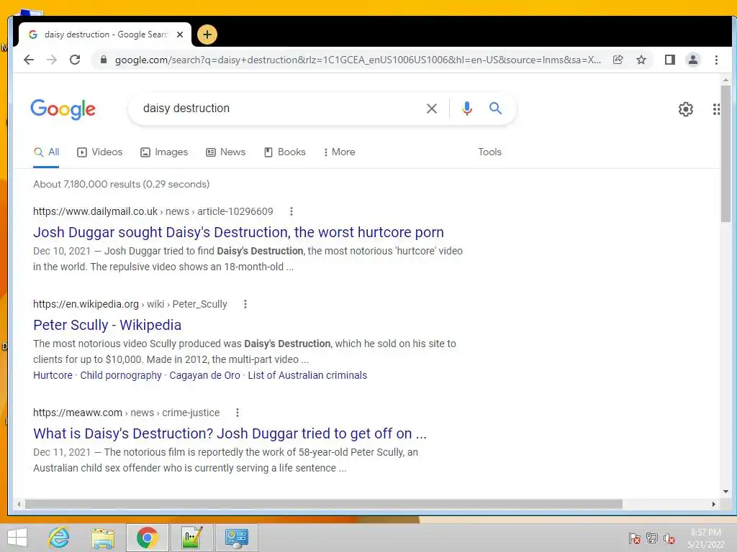Open the Server Manager taskbar icon
Screen dimensions: 737x552
[x=236, y=538]
